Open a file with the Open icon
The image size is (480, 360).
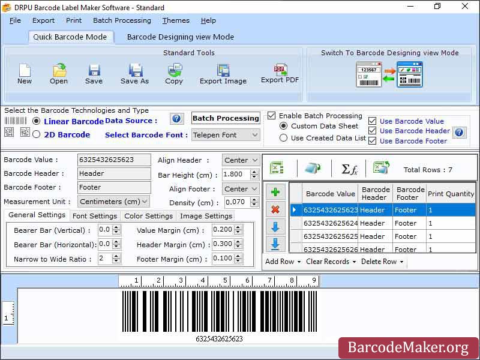59,71
